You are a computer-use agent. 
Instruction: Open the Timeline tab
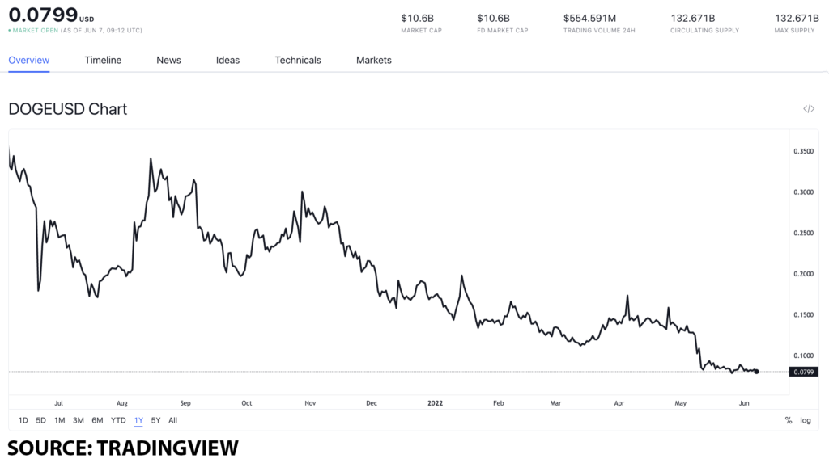pos(103,60)
